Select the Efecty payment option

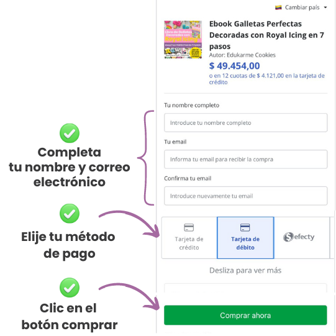tap(302, 238)
